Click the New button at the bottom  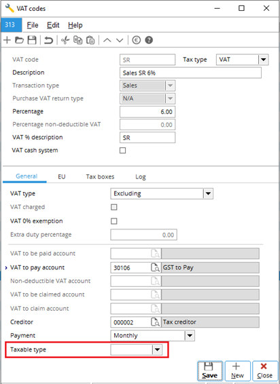click(237, 371)
